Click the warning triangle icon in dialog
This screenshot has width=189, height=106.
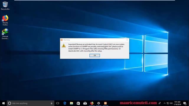(64, 46)
